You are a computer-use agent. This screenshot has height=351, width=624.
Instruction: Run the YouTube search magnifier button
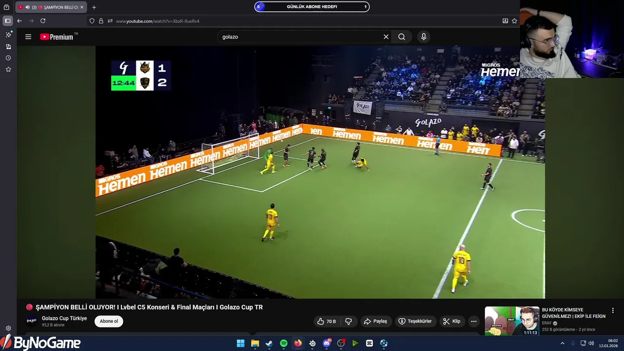[x=402, y=37]
